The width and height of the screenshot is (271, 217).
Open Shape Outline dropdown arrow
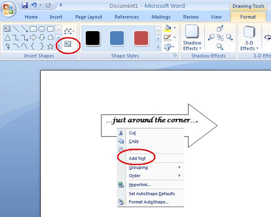pyautogui.click(x=175, y=38)
